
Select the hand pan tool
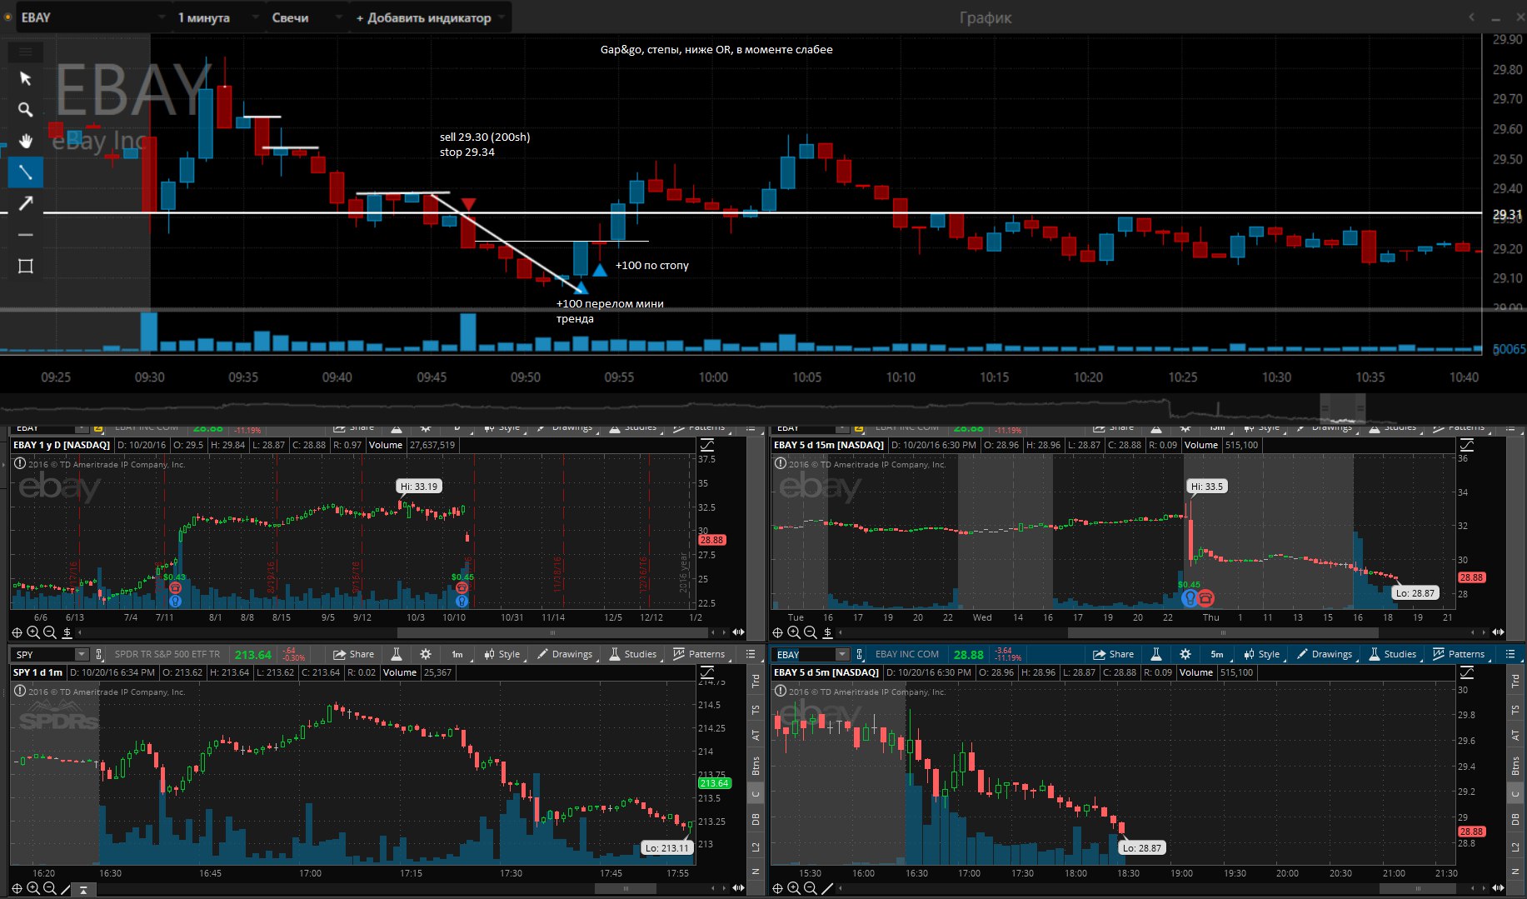[x=26, y=141]
